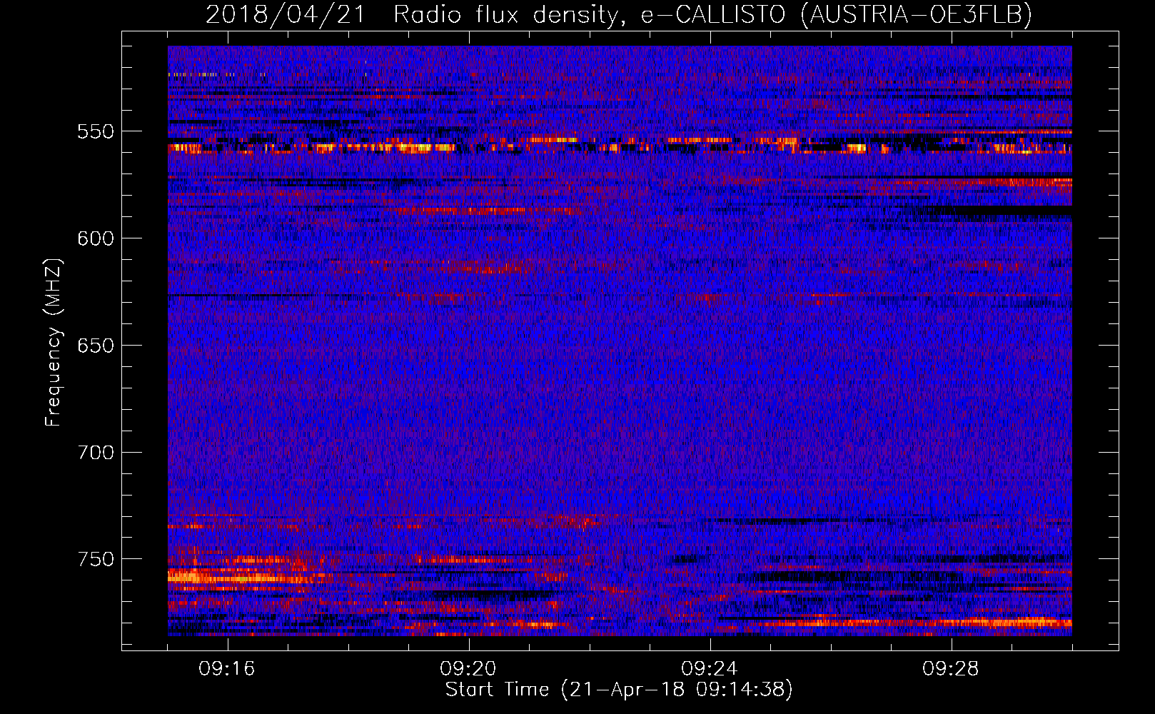Click the 700 frequency tick label
Screen dimensions: 1155x714
[96, 453]
